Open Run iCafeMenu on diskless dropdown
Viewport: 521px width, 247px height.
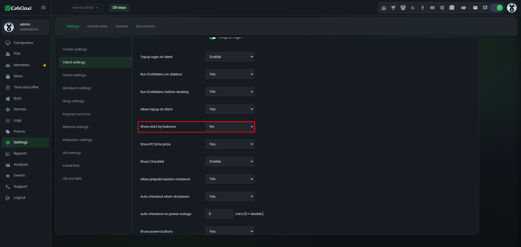(230, 74)
